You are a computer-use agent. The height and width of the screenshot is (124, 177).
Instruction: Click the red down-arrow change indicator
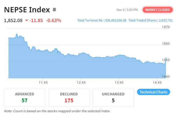point(27,20)
